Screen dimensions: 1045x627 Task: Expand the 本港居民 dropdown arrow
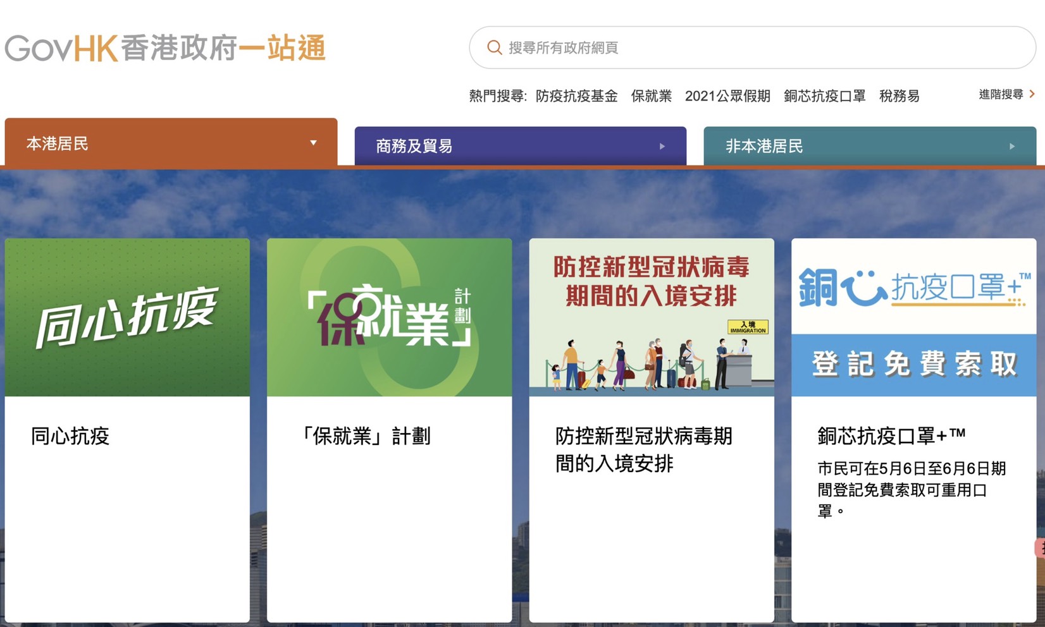click(313, 143)
